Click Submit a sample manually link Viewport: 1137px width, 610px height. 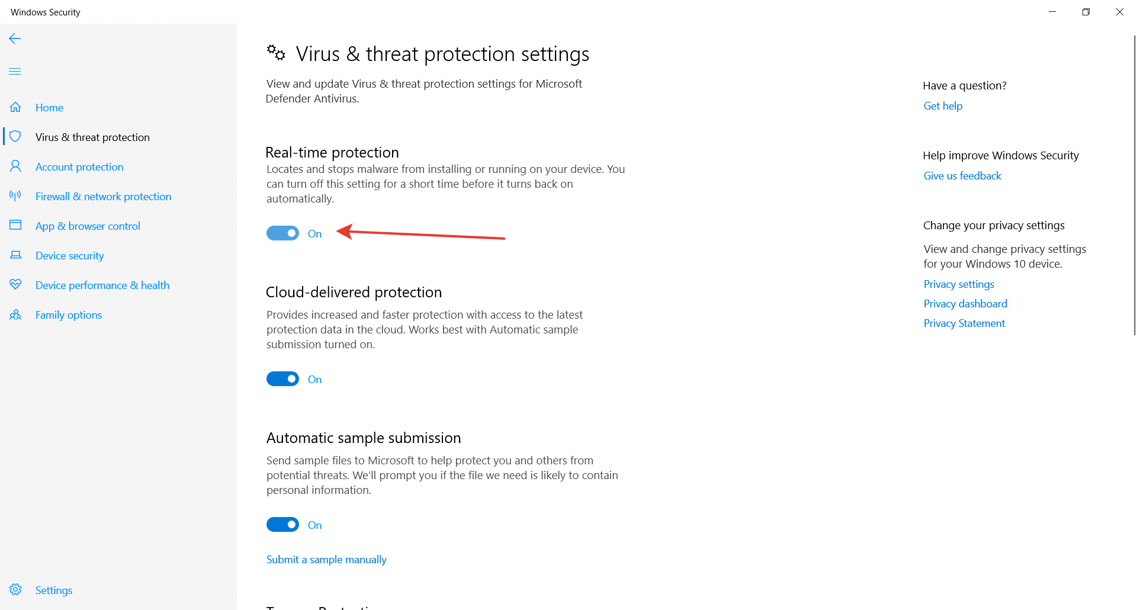click(326, 560)
